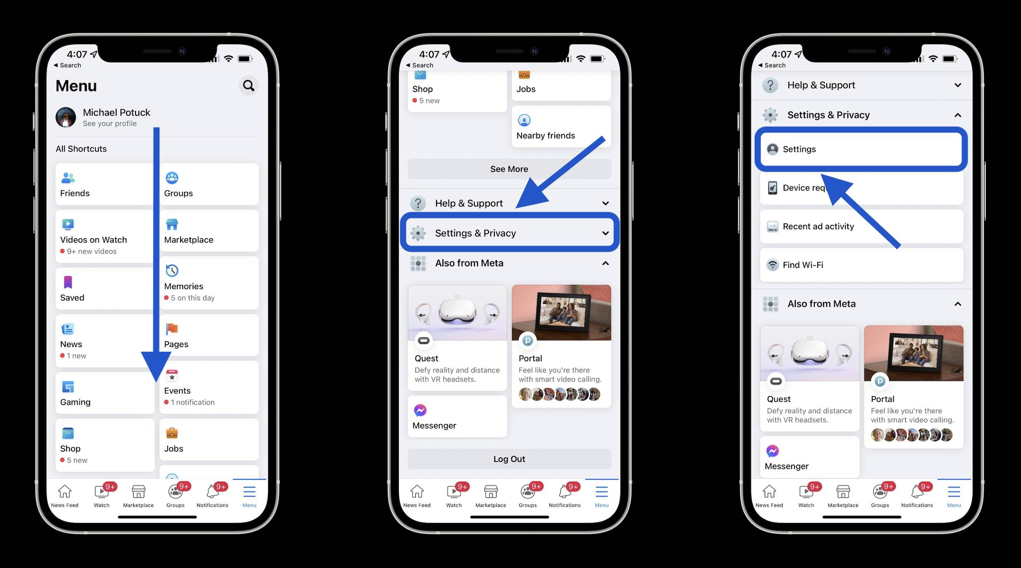The image size is (1021, 568).
Task: Tap the Watch tab icon
Action: (x=102, y=492)
